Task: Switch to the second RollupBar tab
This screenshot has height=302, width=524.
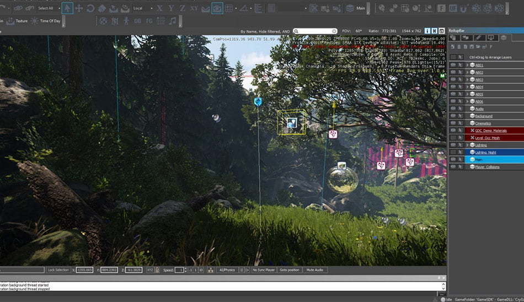Action: (x=467, y=37)
